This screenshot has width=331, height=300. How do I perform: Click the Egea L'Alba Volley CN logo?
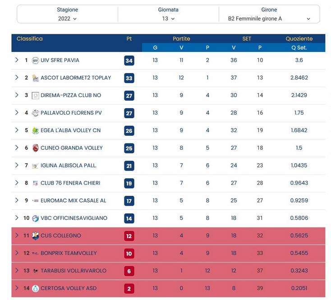(35, 130)
